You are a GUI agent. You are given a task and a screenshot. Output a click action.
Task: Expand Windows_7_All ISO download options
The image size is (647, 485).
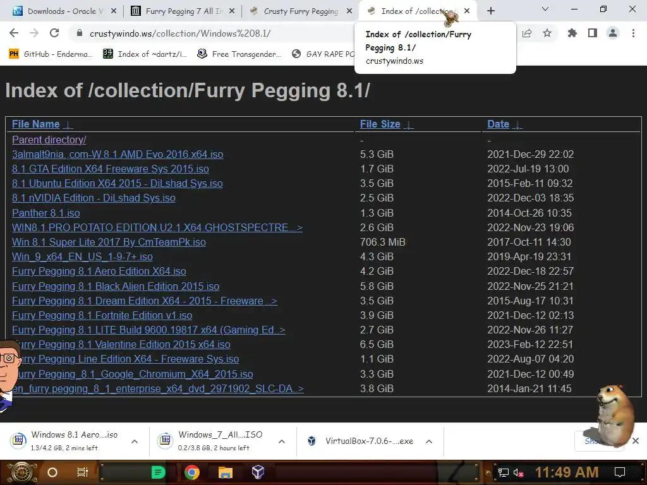(282, 441)
